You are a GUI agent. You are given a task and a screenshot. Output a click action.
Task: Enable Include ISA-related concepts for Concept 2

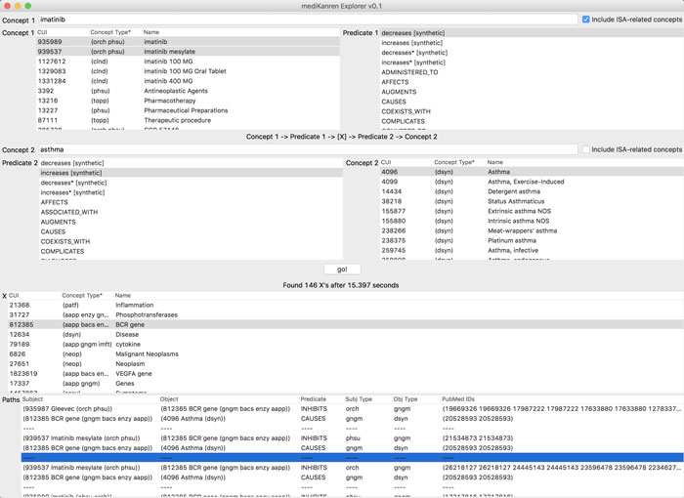tap(585, 149)
